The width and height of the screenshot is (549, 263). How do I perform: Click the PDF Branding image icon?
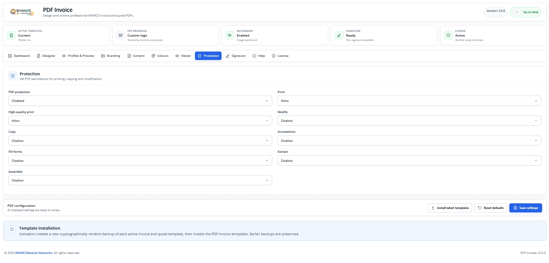coord(121,35)
